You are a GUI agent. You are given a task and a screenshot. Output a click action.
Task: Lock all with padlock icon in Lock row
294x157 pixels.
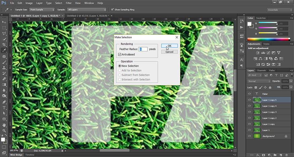[270, 87]
